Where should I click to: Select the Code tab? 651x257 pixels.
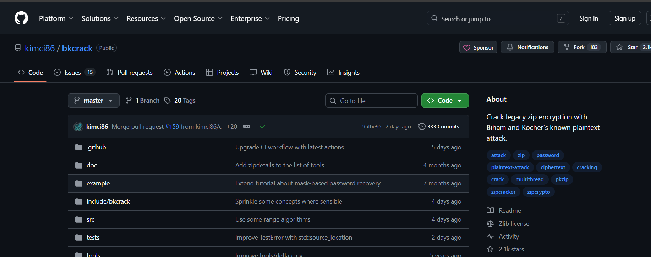(x=31, y=72)
